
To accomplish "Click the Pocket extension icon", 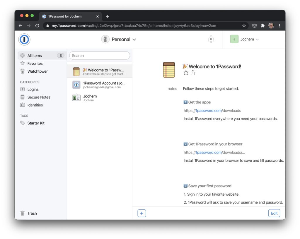I will (x=254, y=25).
